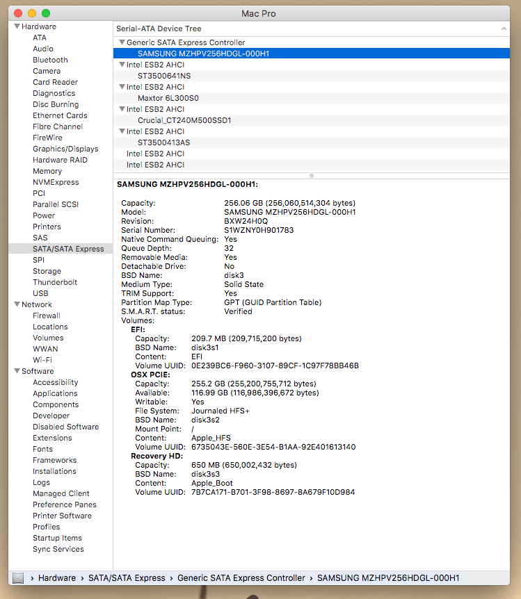Select Disabled Software entry
Image resolution: width=521 pixels, height=599 pixels.
[66, 427]
